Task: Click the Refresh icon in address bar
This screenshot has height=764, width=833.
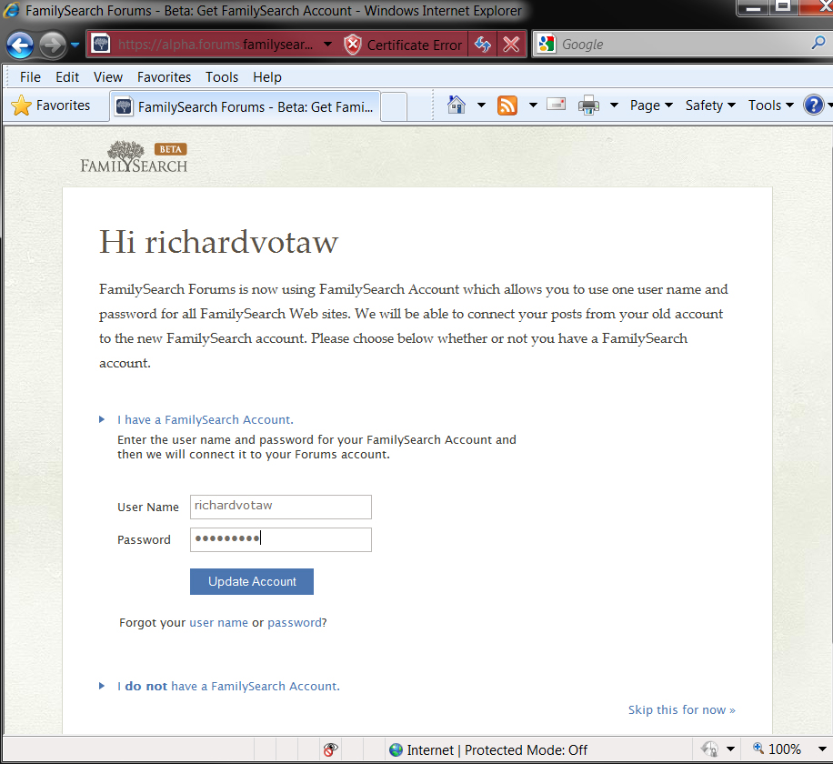Action: [x=483, y=45]
